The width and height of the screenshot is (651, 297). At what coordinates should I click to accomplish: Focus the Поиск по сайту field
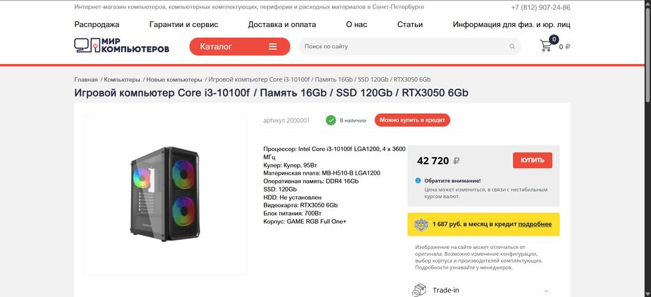(x=404, y=47)
